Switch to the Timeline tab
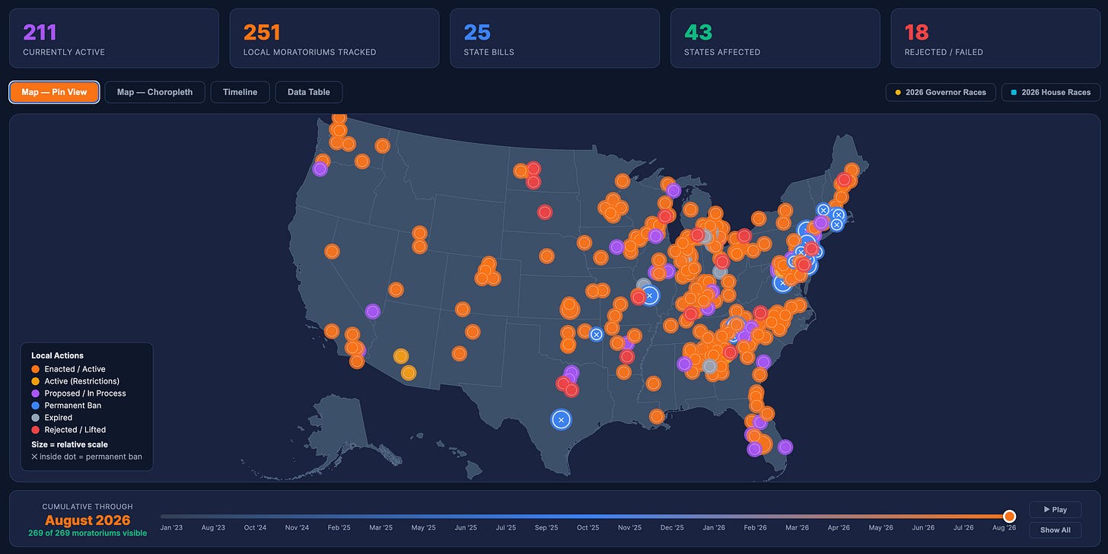 pos(240,92)
